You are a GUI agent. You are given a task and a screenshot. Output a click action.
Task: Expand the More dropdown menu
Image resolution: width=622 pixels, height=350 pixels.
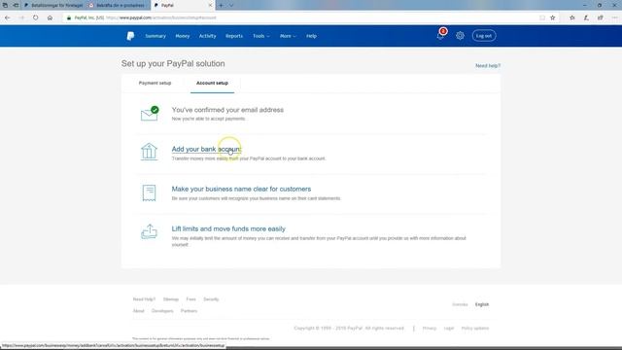pyautogui.click(x=288, y=36)
